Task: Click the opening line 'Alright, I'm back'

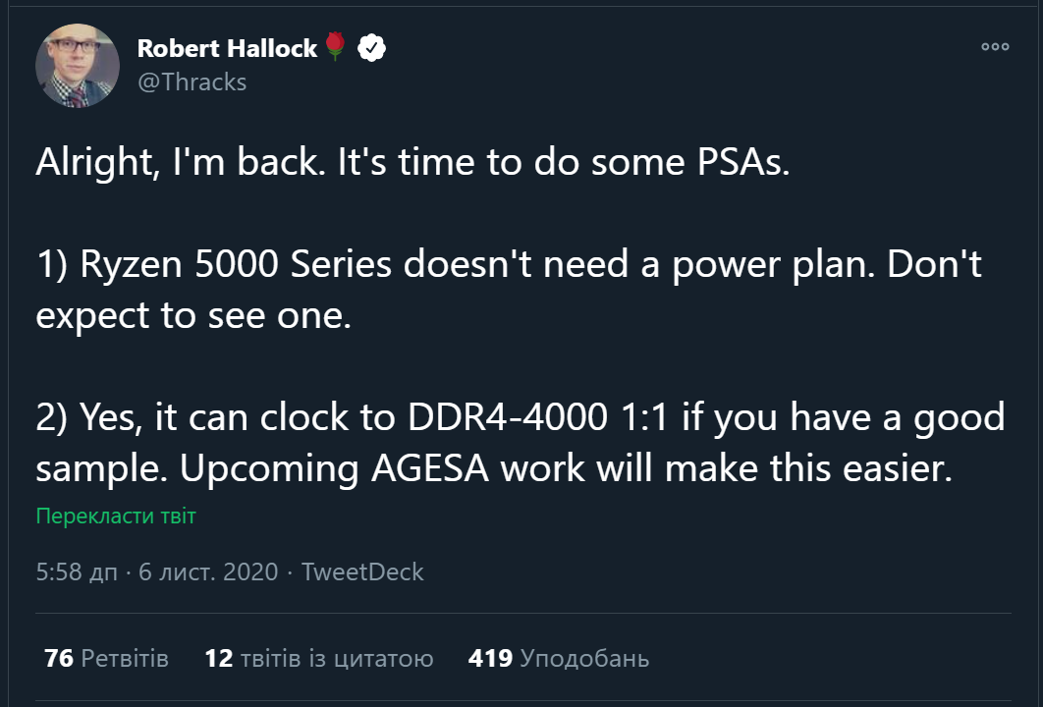Action: [174, 163]
